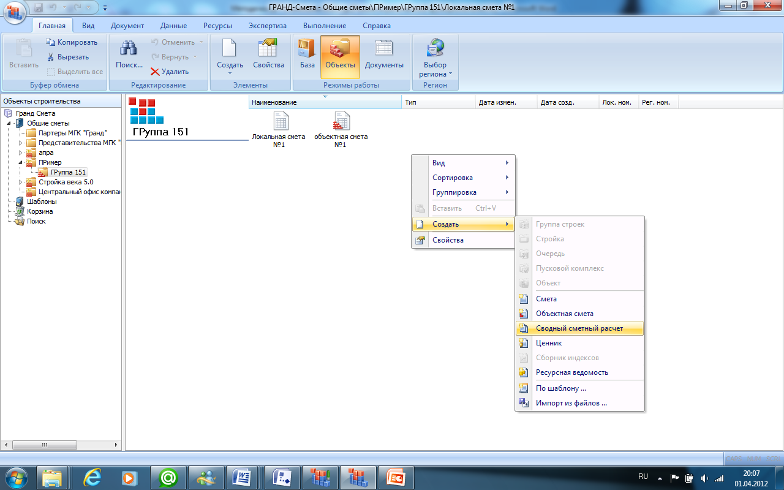Open the Windows Start button
The width and height of the screenshot is (784, 490).
coord(15,477)
